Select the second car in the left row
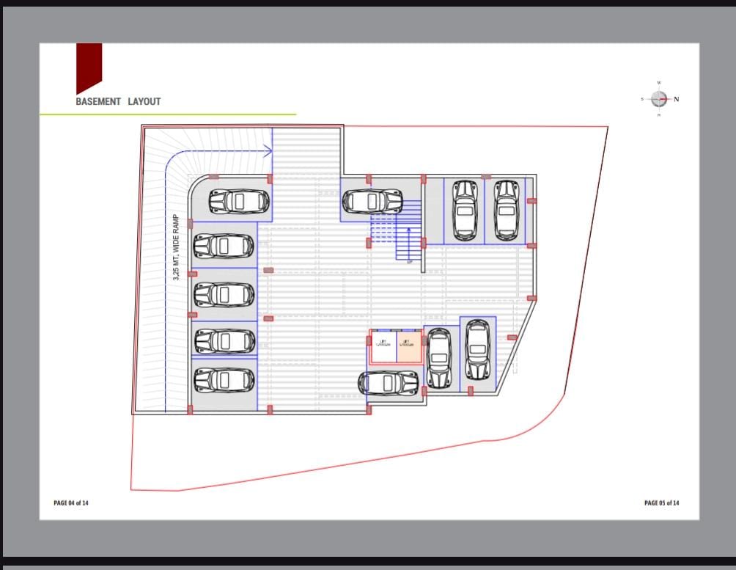 tap(224, 246)
